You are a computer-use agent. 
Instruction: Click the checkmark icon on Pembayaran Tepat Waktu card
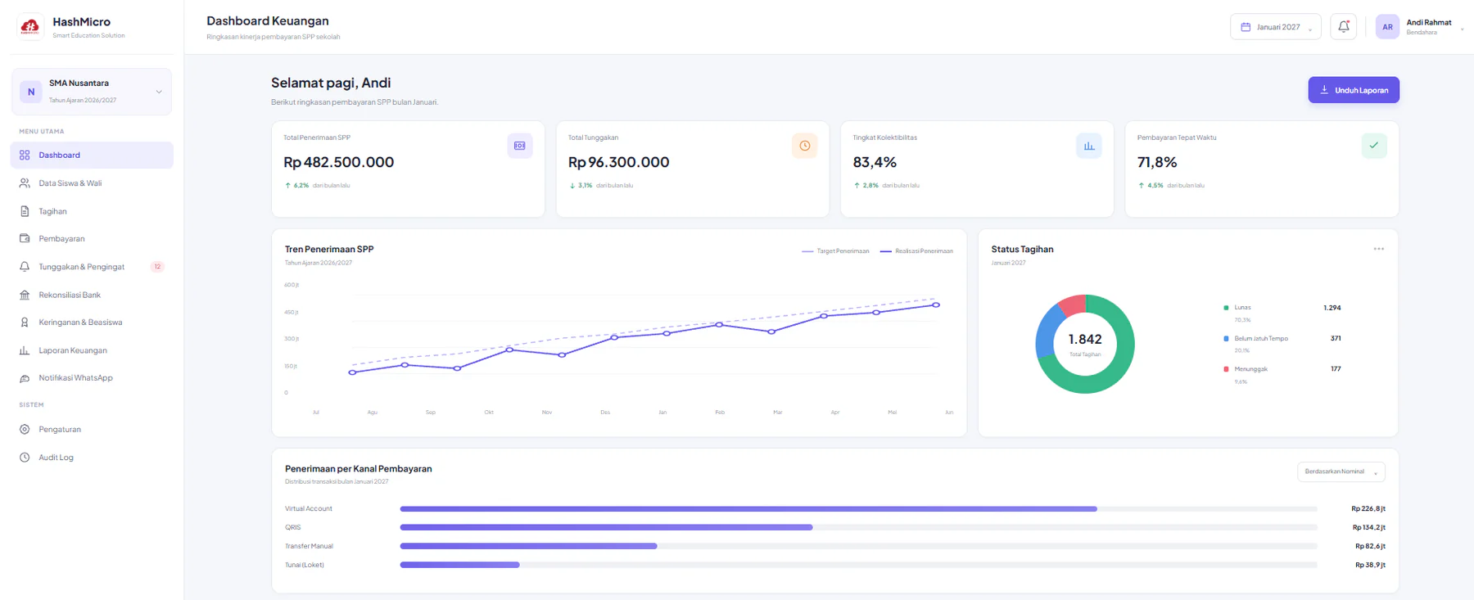[x=1374, y=146]
